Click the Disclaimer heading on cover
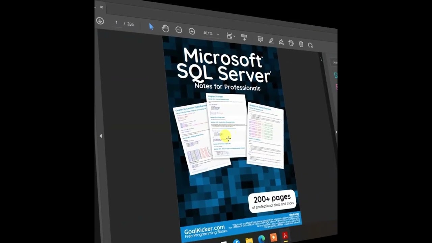Viewport: 432px width, 243px height. (294, 214)
